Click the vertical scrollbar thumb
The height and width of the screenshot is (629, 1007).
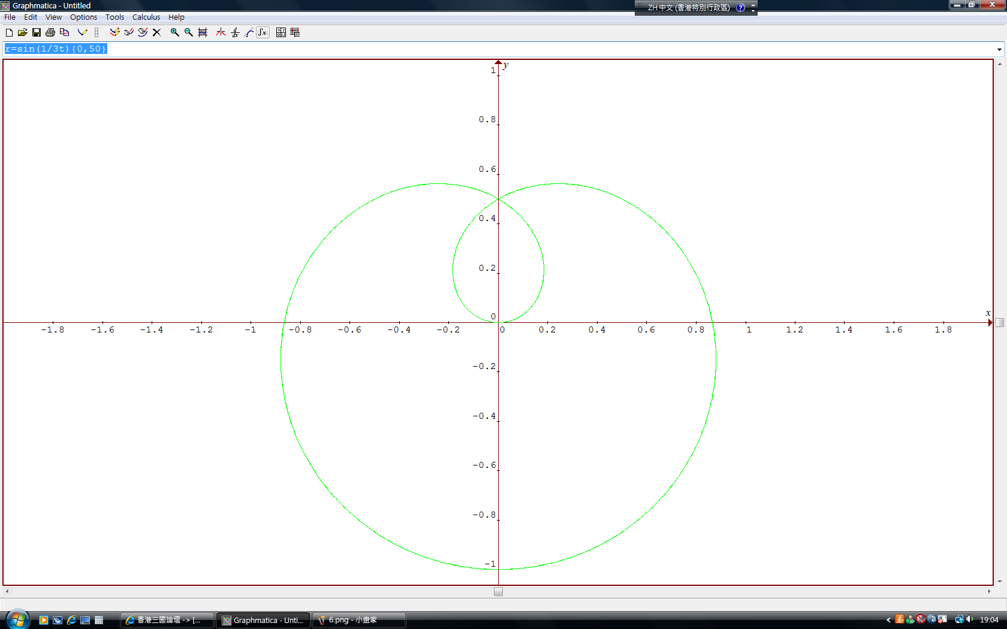click(999, 322)
